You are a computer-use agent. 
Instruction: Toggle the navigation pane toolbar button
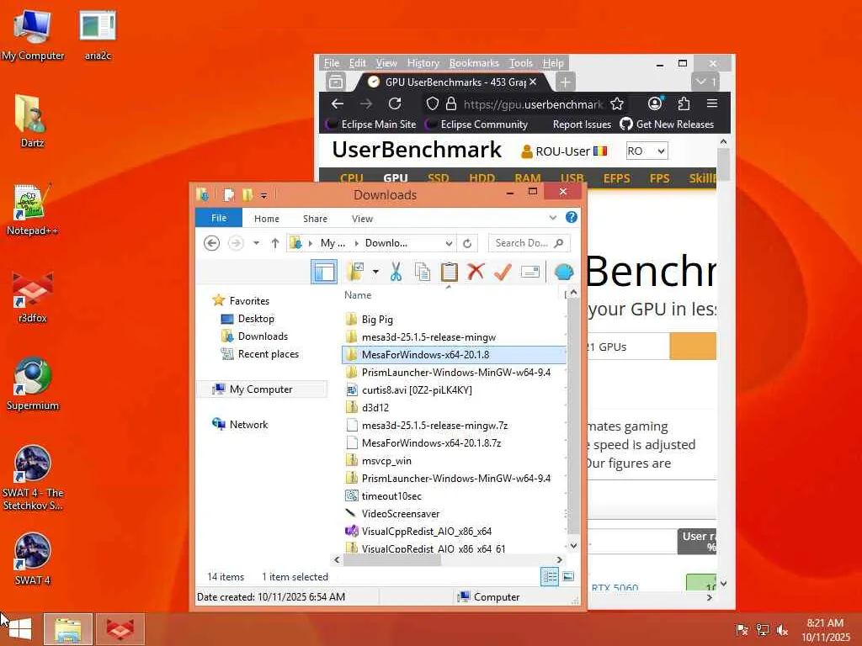coord(324,272)
